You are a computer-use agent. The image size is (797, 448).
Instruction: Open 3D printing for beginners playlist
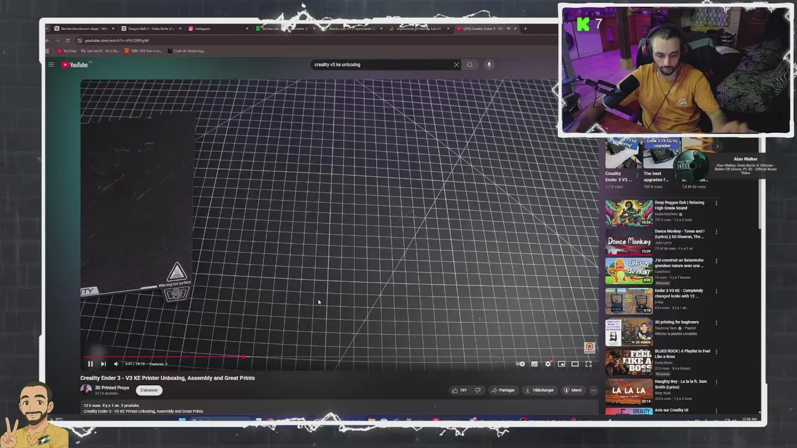point(629,332)
